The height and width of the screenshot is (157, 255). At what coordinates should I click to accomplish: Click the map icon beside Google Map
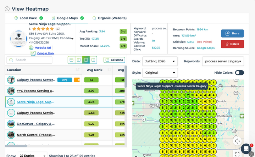click(33, 53)
